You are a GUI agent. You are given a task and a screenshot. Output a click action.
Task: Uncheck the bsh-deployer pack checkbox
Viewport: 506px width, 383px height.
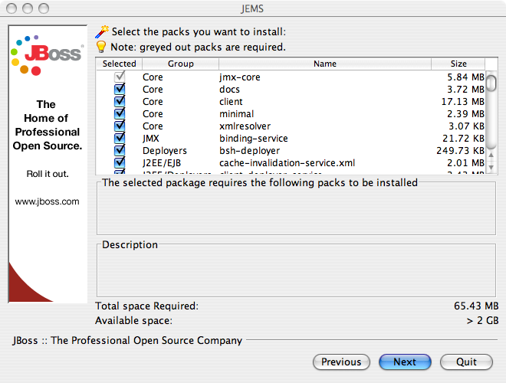click(120, 150)
